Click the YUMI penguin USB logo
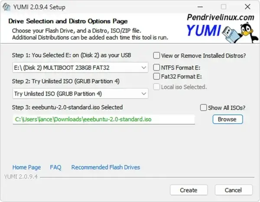The height and width of the screenshot is (202, 260). 222,33
